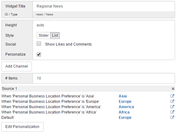
Task: Open external link icon for America row
Action: coord(172,107)
